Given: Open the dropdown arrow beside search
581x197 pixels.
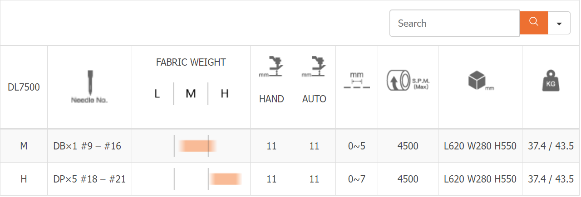Looking at the screenshot, I should [559, 23].
